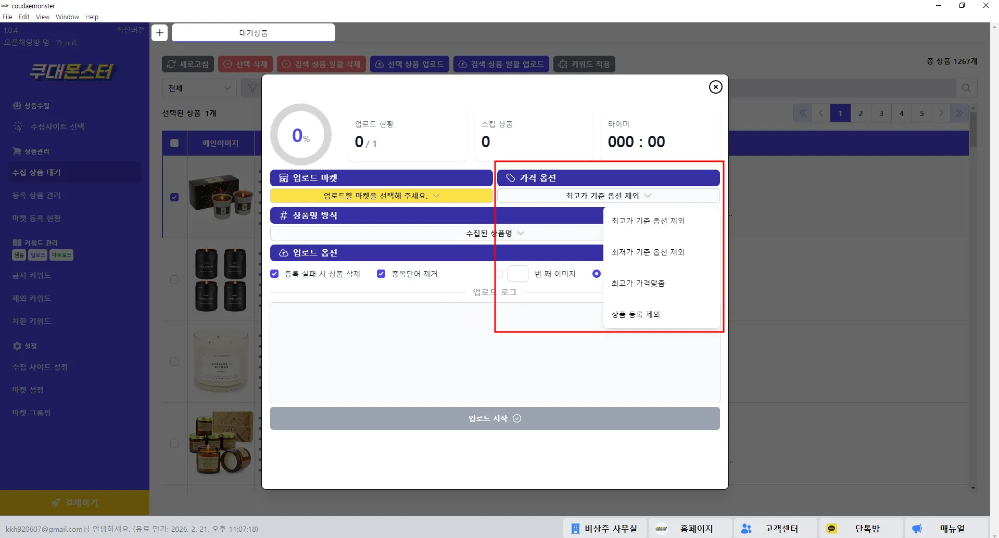Screen dimensions: 999x538
Task: Open 마켓 등록 현황 in the sidebar
Action: (36, 218)
